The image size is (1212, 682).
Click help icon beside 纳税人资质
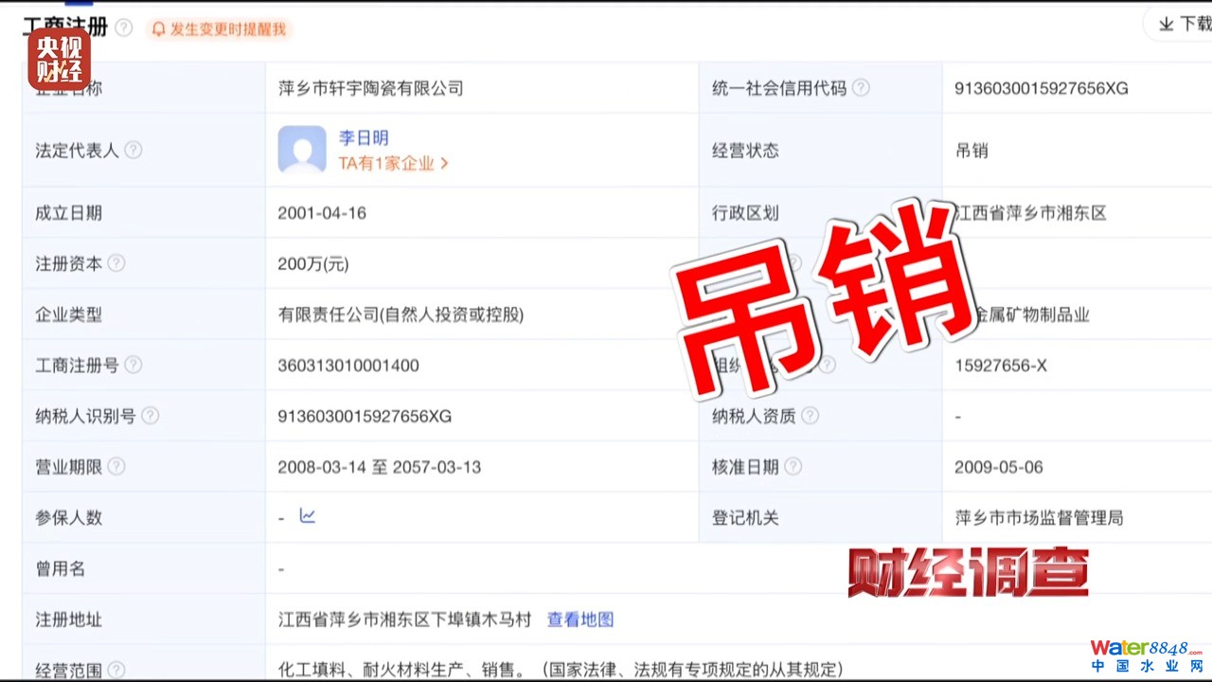click(x=810, y=416)
